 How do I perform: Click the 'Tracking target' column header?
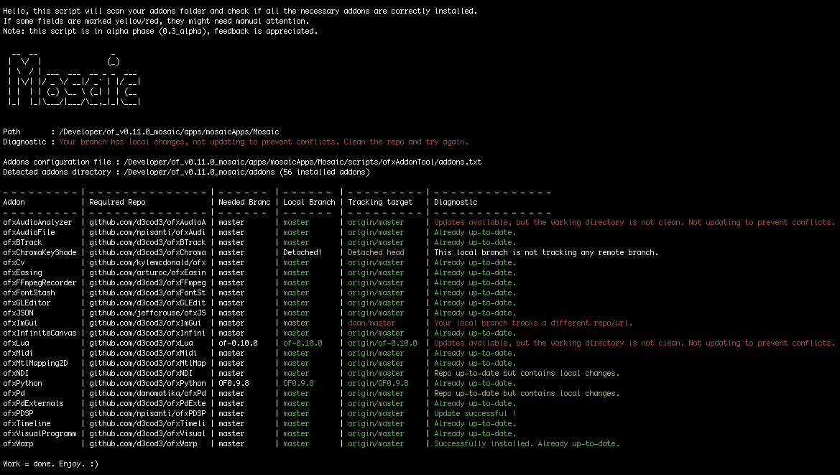[x=380, y=203]
